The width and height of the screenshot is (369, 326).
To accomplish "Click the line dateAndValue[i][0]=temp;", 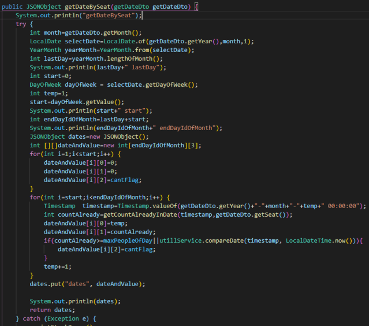I will click(x=85, y=224).
